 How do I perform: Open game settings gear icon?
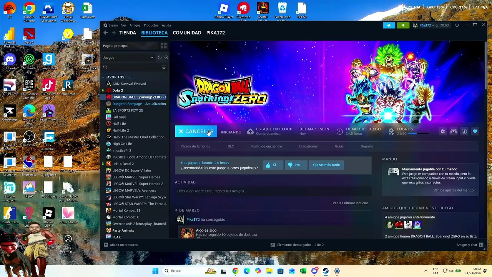coord(443,132)
